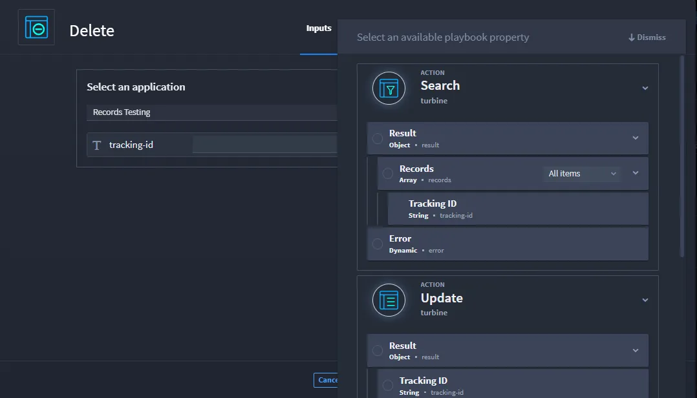This screenshot has height=398, width=697.
Task: Click the Cancel button
Action: [x=326, y=380]
